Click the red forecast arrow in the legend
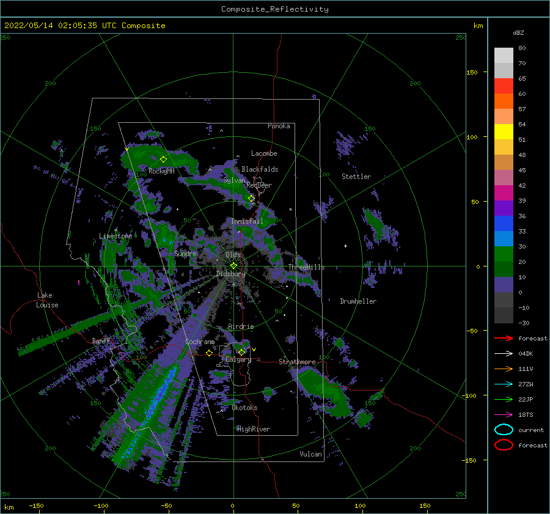This screenshot has height=514, width=550. pos(504,338)
